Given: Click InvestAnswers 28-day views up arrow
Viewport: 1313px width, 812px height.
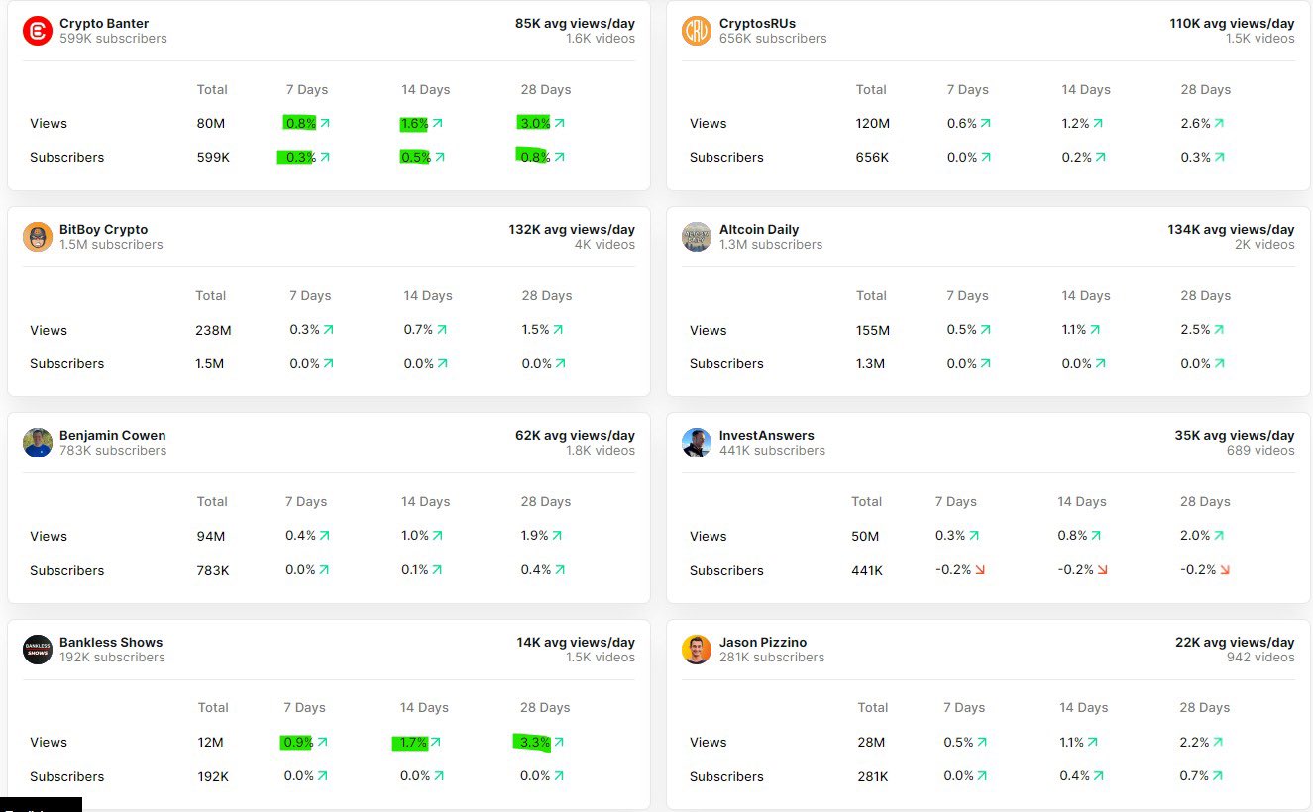Looking at the screenshot, I should (1219, 536).
